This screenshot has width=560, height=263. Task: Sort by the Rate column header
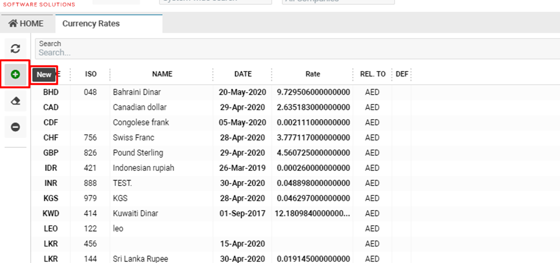coord(312,74)
